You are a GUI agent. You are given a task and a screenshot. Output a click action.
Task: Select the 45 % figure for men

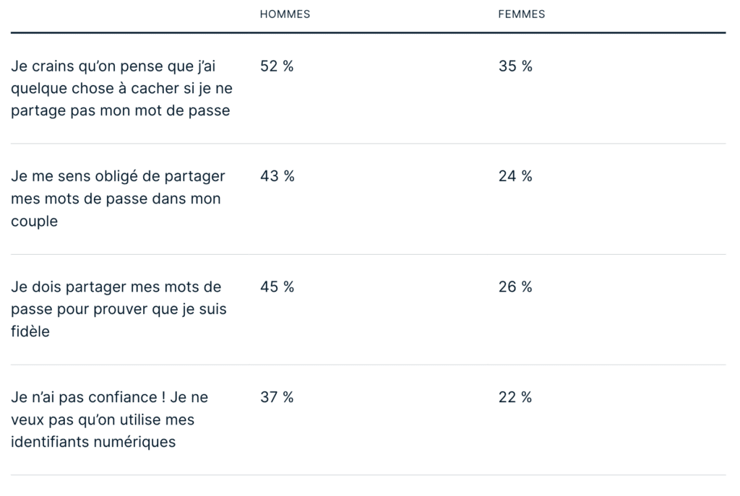pyautogui.click(x=277, y=287)
